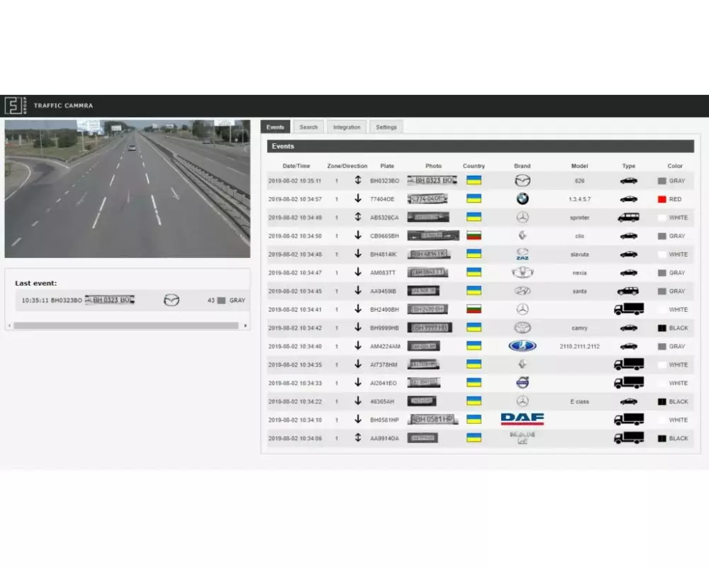Sort events by the Date/Time column header
The image size is (709, 567).
(x=296, y=165)
